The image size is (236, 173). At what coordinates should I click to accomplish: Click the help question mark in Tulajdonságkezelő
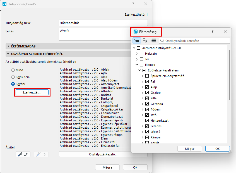pos(133,4)
